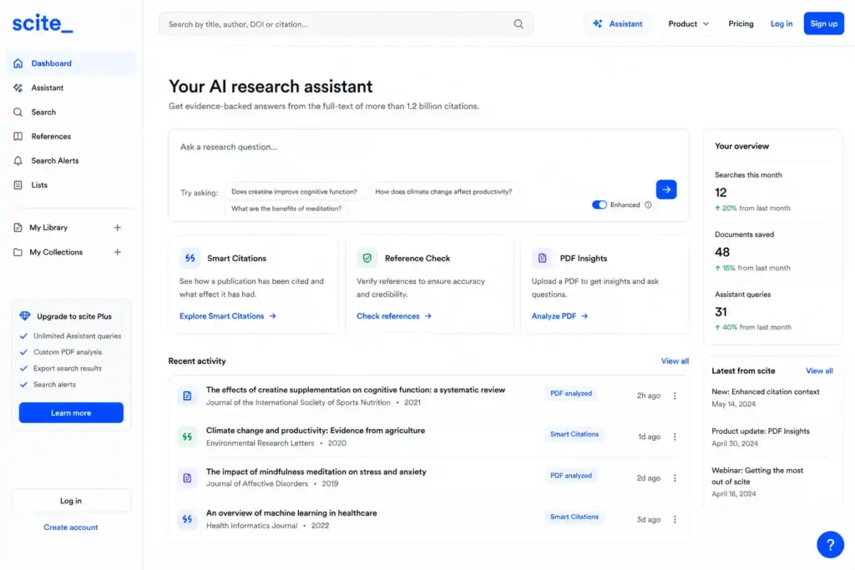Open 'Climate change and productivity' paper title
855x570 pixels.
315,431
